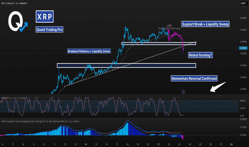Click the white arrow pointing to indicators
The width and height of the screenshot is (249, 147).
pyautogui.click(x=218, y=87)
